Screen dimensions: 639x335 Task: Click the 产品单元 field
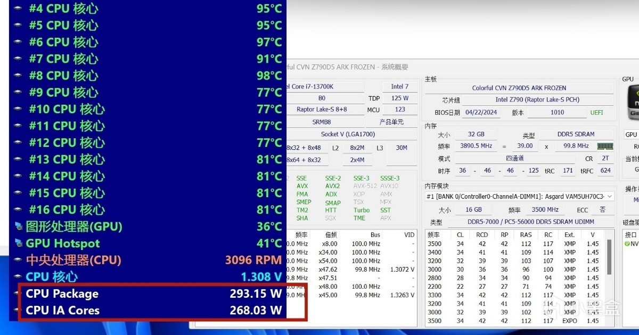tap(391, 122)
